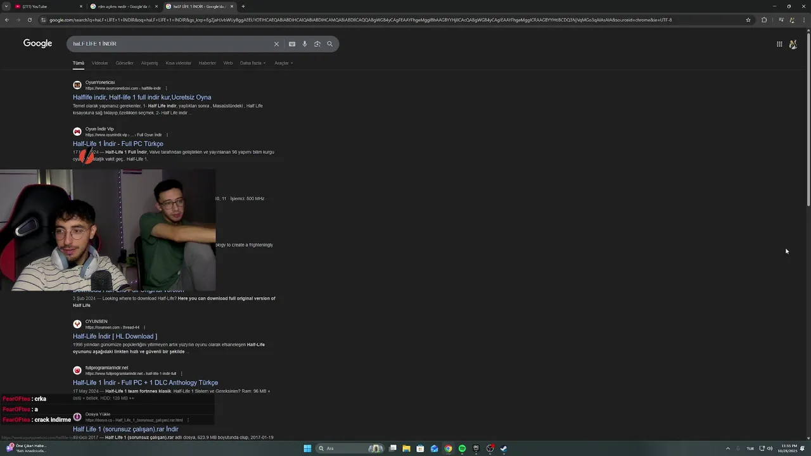811x456 pixels.
Task: Show hidden system tray icons
Action: [728, 448]
